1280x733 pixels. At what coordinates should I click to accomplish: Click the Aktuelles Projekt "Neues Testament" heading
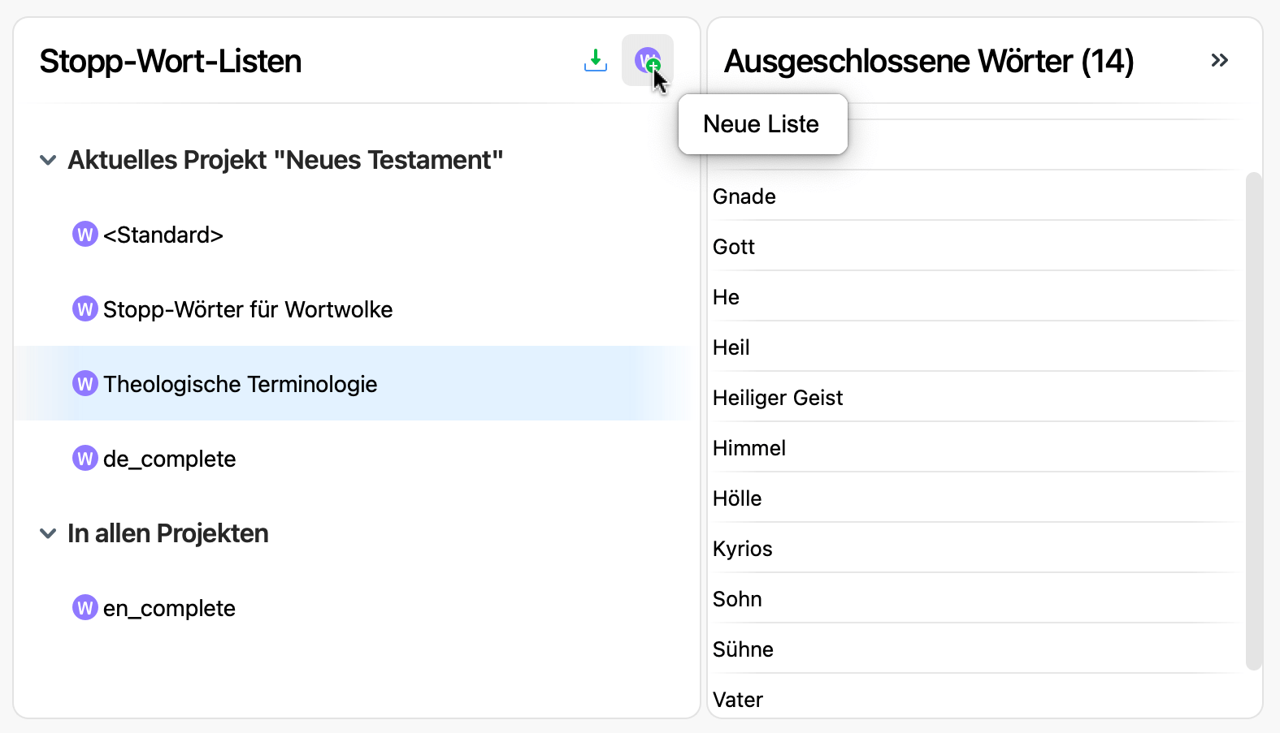point(285,160)
